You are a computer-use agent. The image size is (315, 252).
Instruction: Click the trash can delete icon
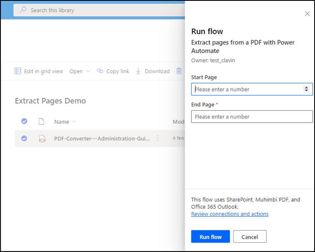pyautogui.click(x=179, y=71)
